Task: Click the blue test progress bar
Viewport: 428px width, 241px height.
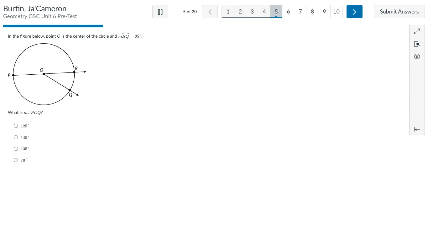Action: (53, 26)
